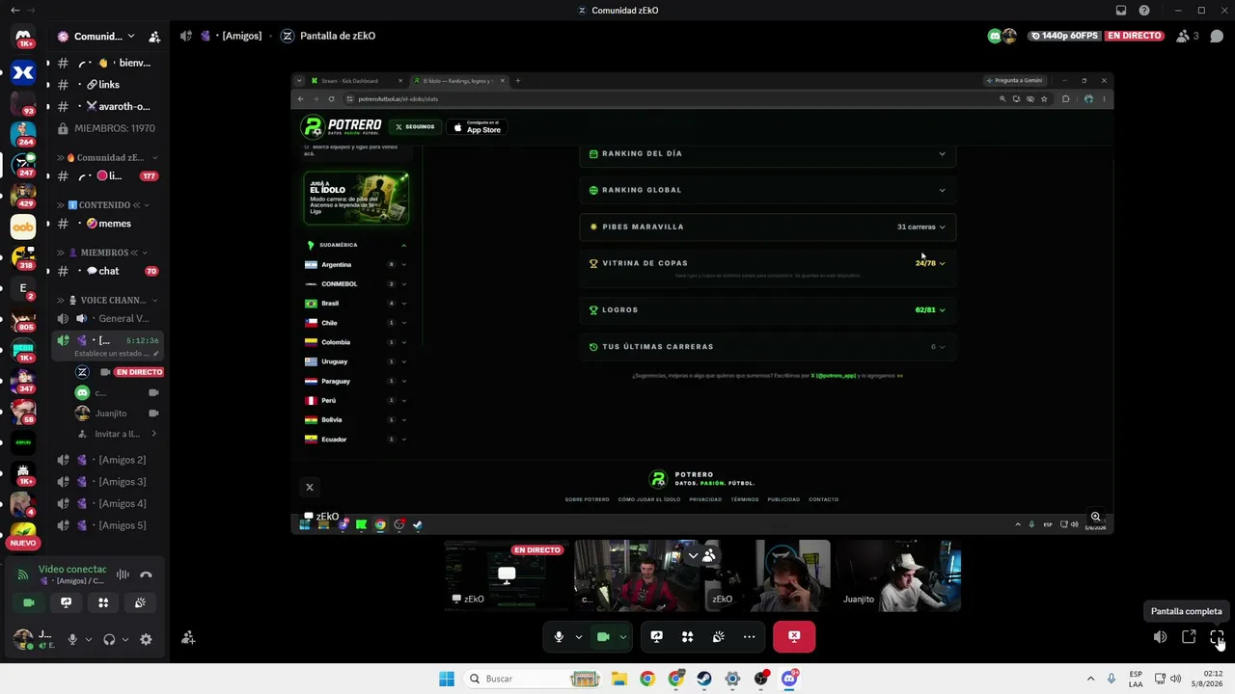Screen dimensions: 1235x694
Task: Expand "Ranking del día" in the shared stream
Action: [768, 153]
